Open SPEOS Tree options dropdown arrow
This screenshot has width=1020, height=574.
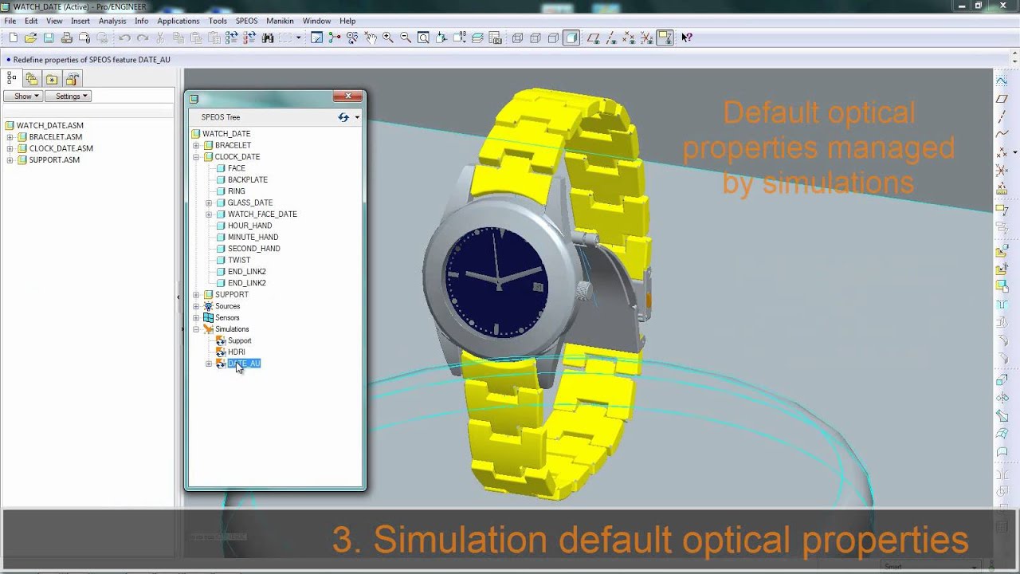(x=357, y=117)
